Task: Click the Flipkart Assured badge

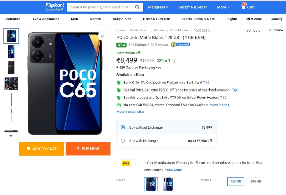Action: point(181,45)
